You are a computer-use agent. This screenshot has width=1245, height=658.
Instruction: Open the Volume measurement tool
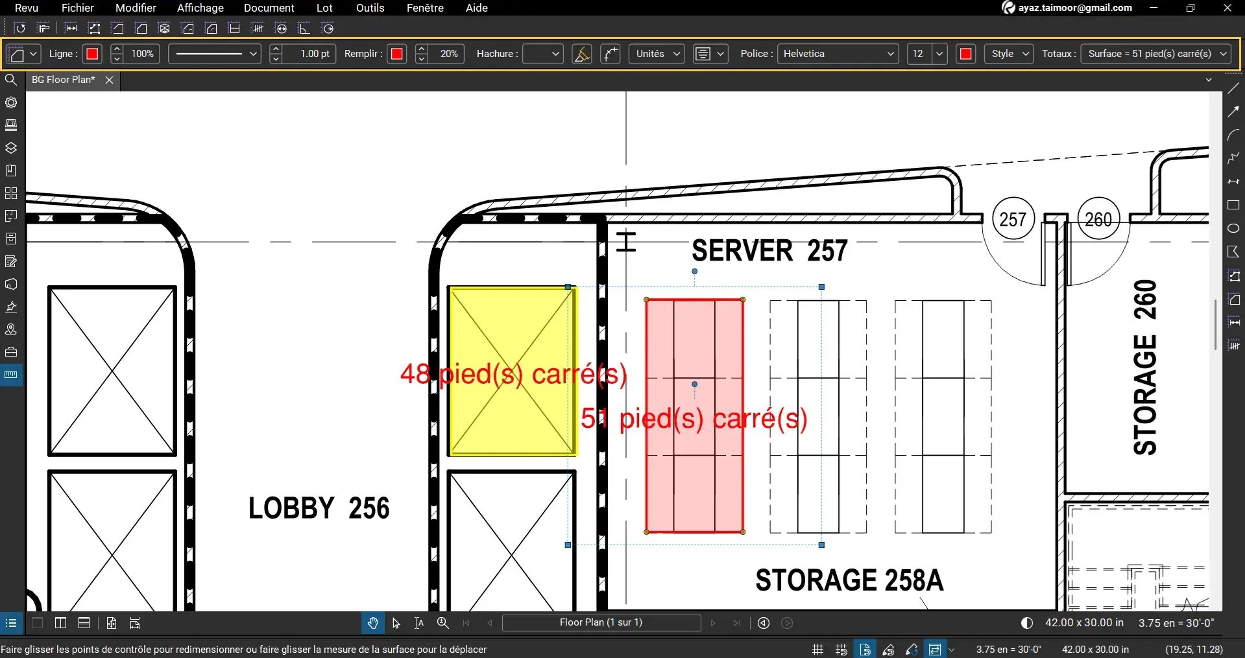163,28
